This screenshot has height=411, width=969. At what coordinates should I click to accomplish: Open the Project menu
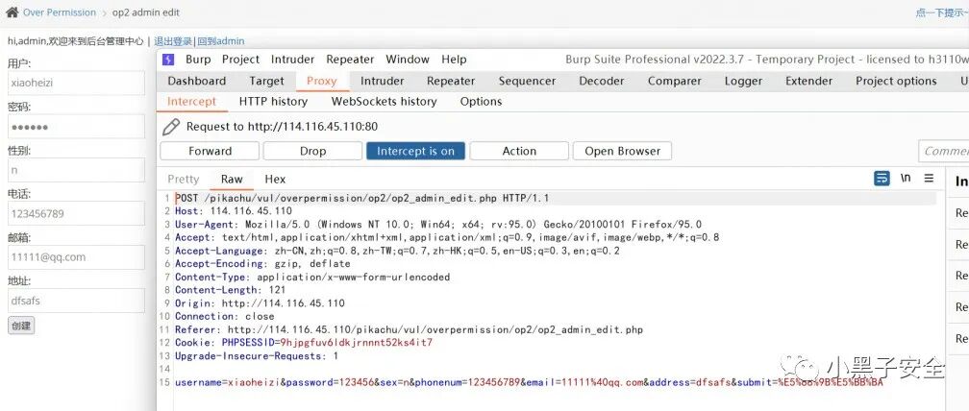240,60
